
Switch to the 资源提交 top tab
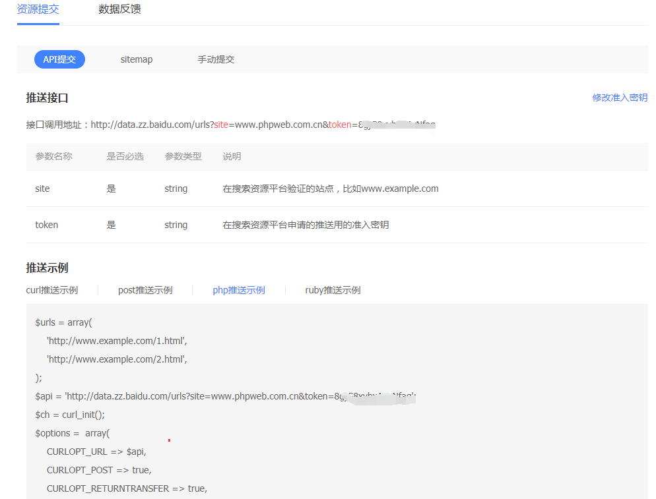(38, 10)
